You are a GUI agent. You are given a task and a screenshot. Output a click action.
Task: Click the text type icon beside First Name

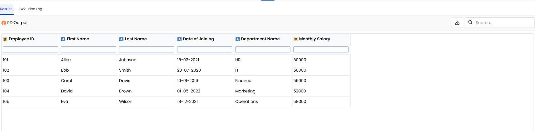pos(63,39)
